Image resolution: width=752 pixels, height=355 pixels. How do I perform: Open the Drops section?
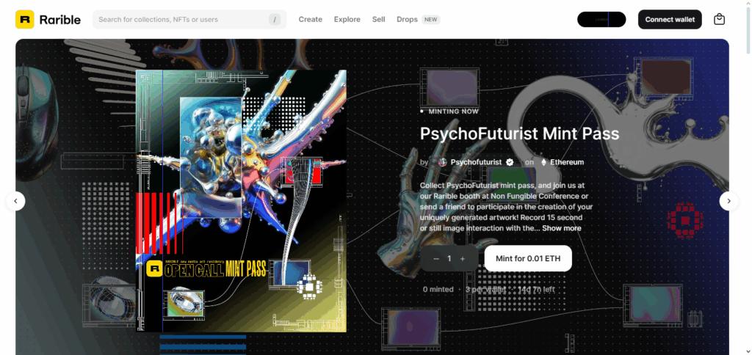tap(407, 20)
